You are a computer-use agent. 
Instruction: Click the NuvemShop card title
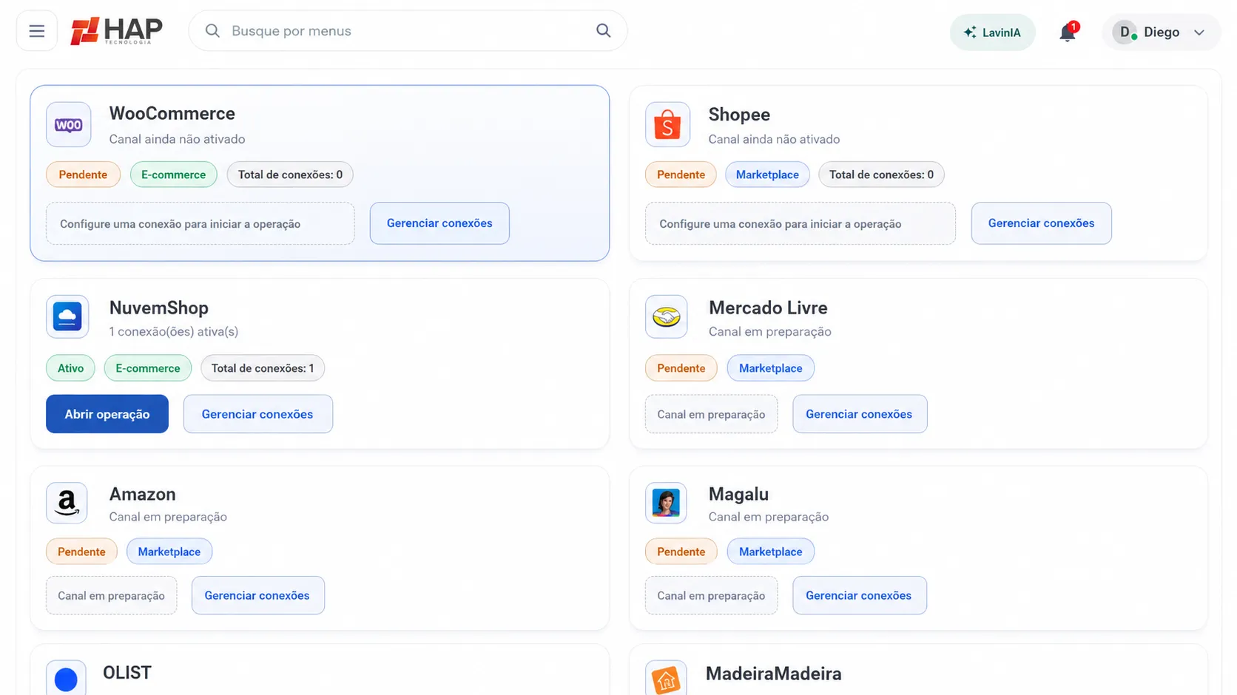point(159,308)
